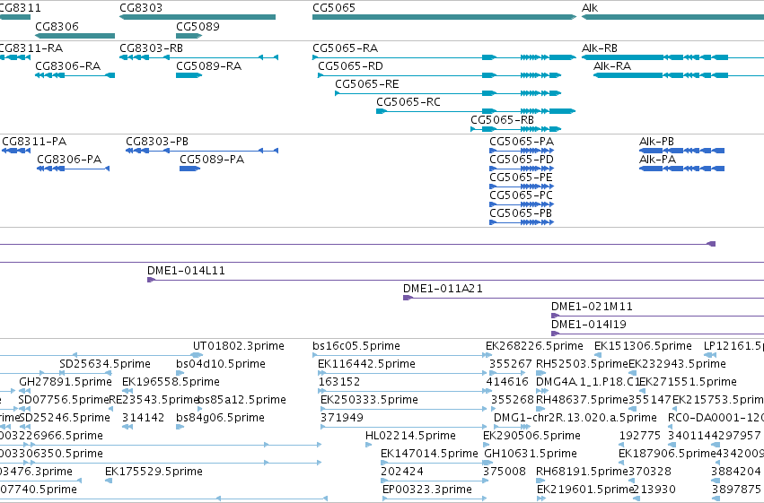Image resolution: width=764 pixels, height=503 pixels.
Task: Select transcript CG5089-RA
Action: point(189,75)
